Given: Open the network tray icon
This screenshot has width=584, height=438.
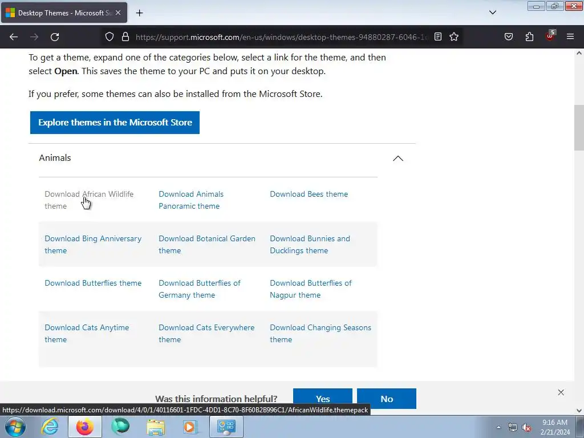Looking at the screenshot, I should (513, 427).
